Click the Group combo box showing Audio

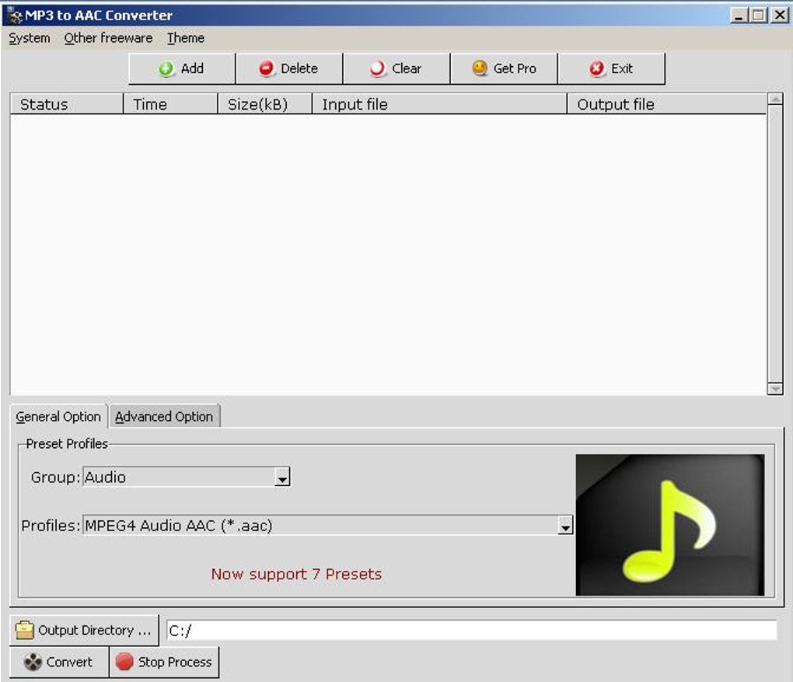186,477
